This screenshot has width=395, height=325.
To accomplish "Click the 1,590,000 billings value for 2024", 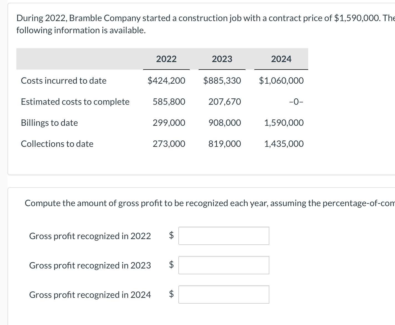I will click(283, 122).
